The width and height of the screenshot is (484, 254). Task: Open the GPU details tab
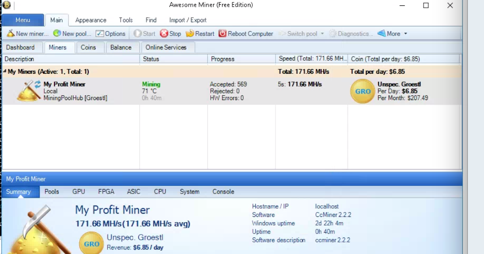[x=79, y=192]
